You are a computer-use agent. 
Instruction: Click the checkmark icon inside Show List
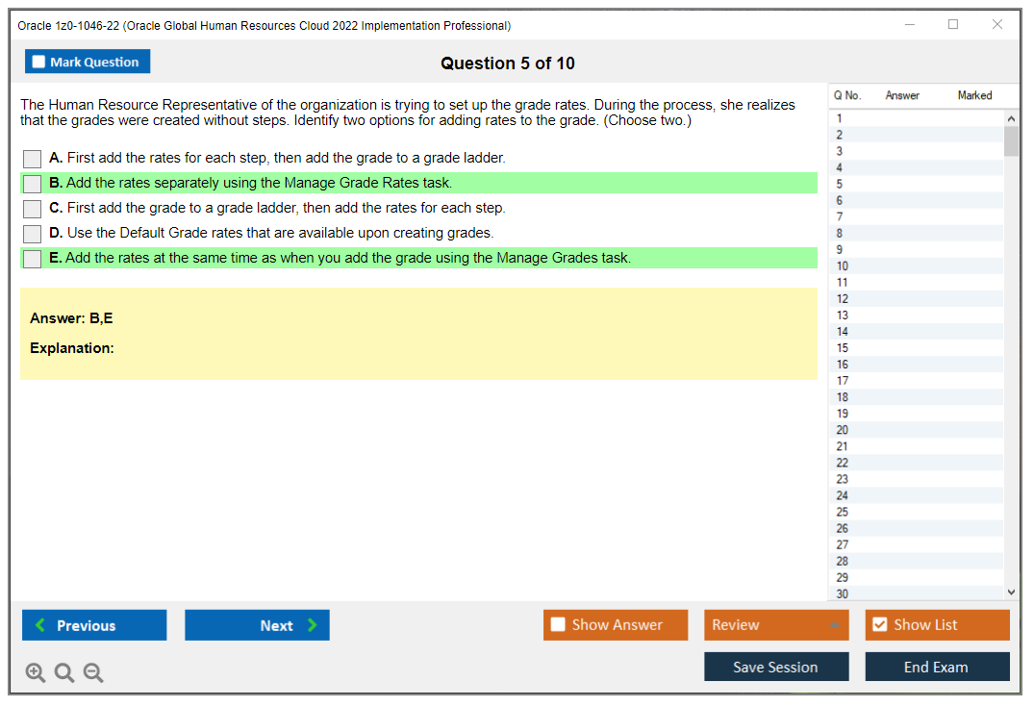click(879, 624)
